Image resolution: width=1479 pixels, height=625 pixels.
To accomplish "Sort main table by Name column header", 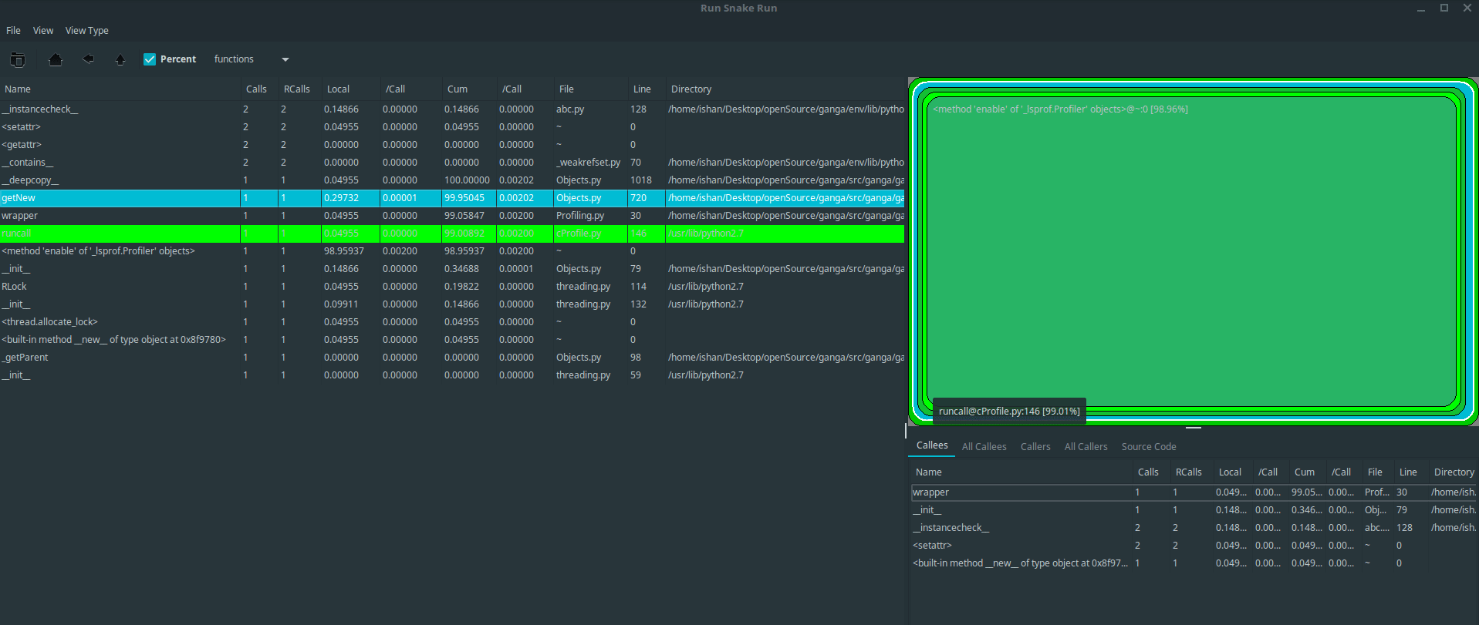I will 120,89.
